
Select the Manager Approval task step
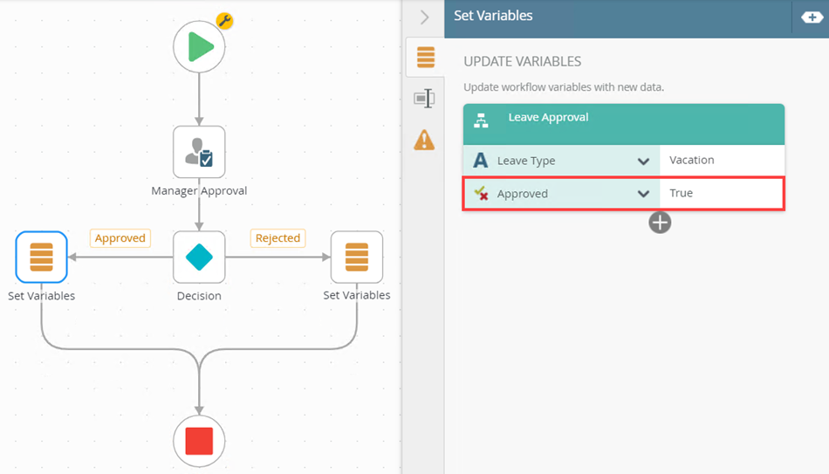coord(199,152)
